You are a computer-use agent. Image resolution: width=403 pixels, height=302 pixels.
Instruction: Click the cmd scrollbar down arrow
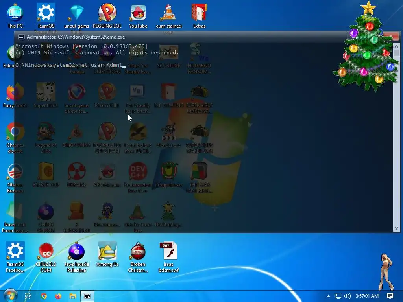tap(396, 228)
